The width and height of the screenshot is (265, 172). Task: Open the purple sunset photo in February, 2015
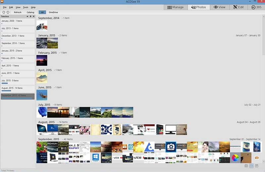(x=42, y=60)
